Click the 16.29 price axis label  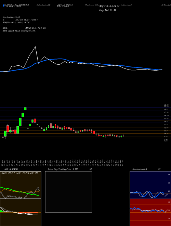click(167, 115)
